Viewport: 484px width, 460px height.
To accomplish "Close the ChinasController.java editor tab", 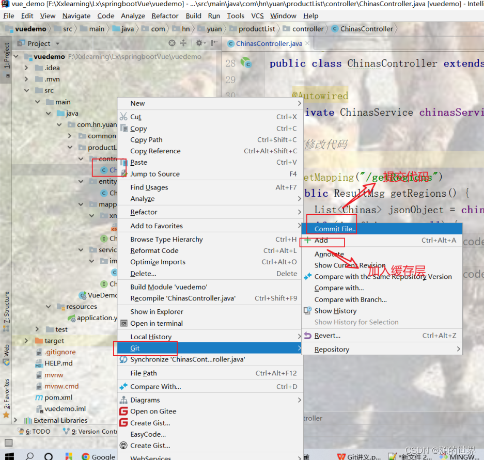I will 307,43.
